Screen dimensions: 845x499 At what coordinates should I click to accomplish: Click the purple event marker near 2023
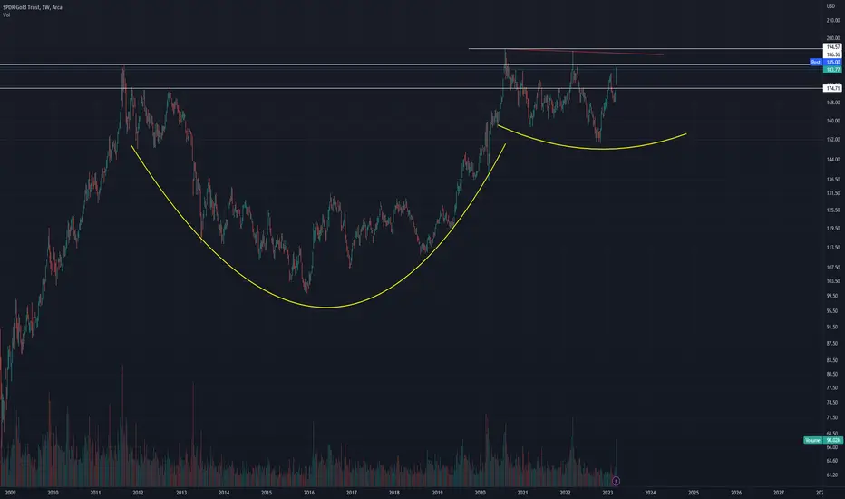(616, 481)
